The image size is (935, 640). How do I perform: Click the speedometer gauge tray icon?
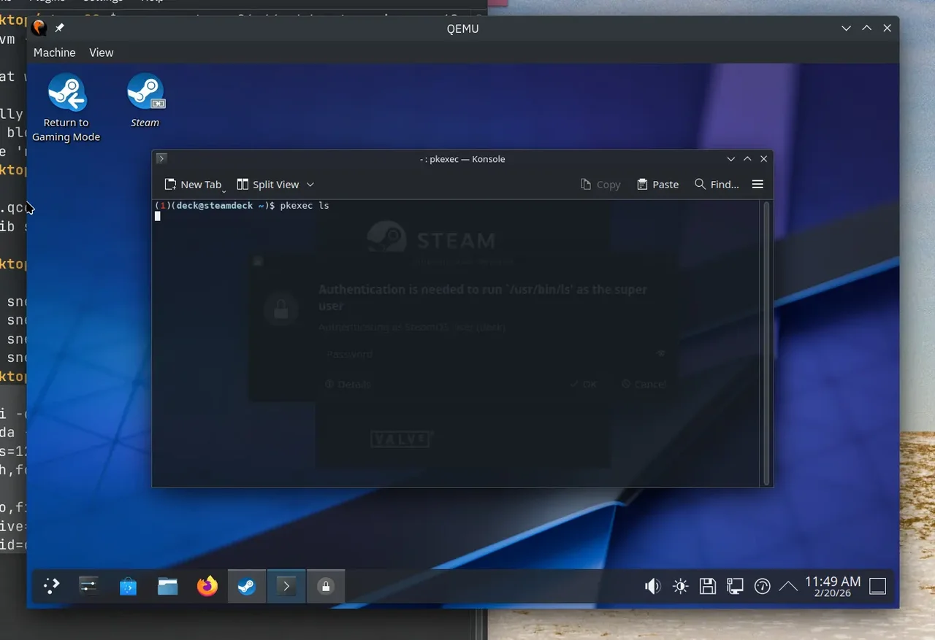point(762,586)
